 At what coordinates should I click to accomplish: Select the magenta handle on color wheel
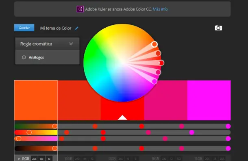(x=154, y=82)
